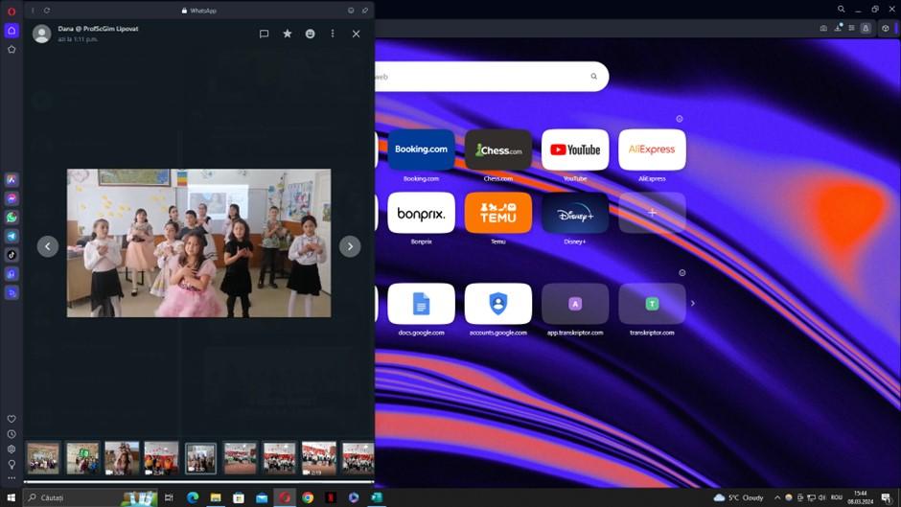This screenshot has width=901, height=507.
Task: Open the three-dot sidebar setup menu
Action: 12,478
